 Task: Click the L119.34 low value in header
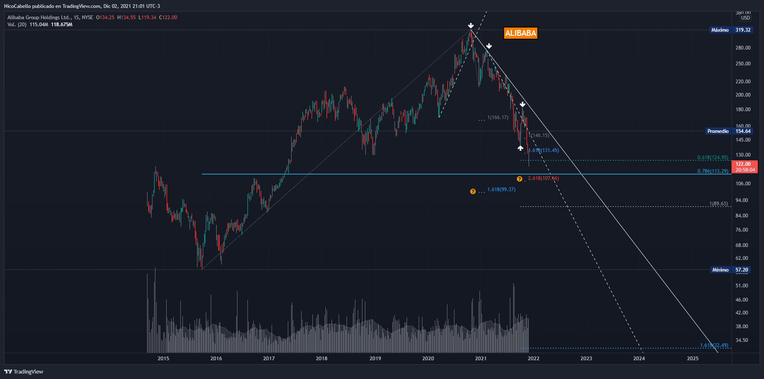point(147,17)
